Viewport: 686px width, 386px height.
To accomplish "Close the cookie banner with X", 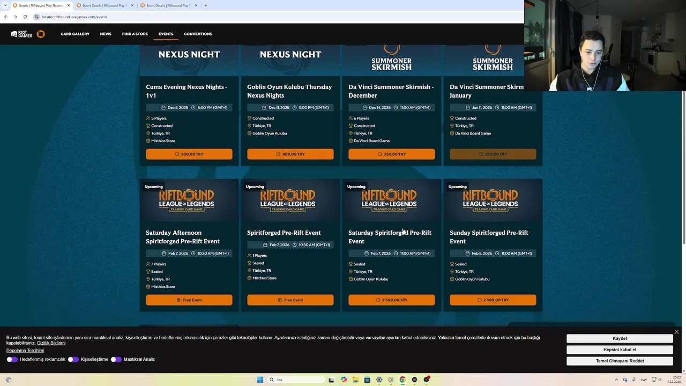I will tap(676, 332).
